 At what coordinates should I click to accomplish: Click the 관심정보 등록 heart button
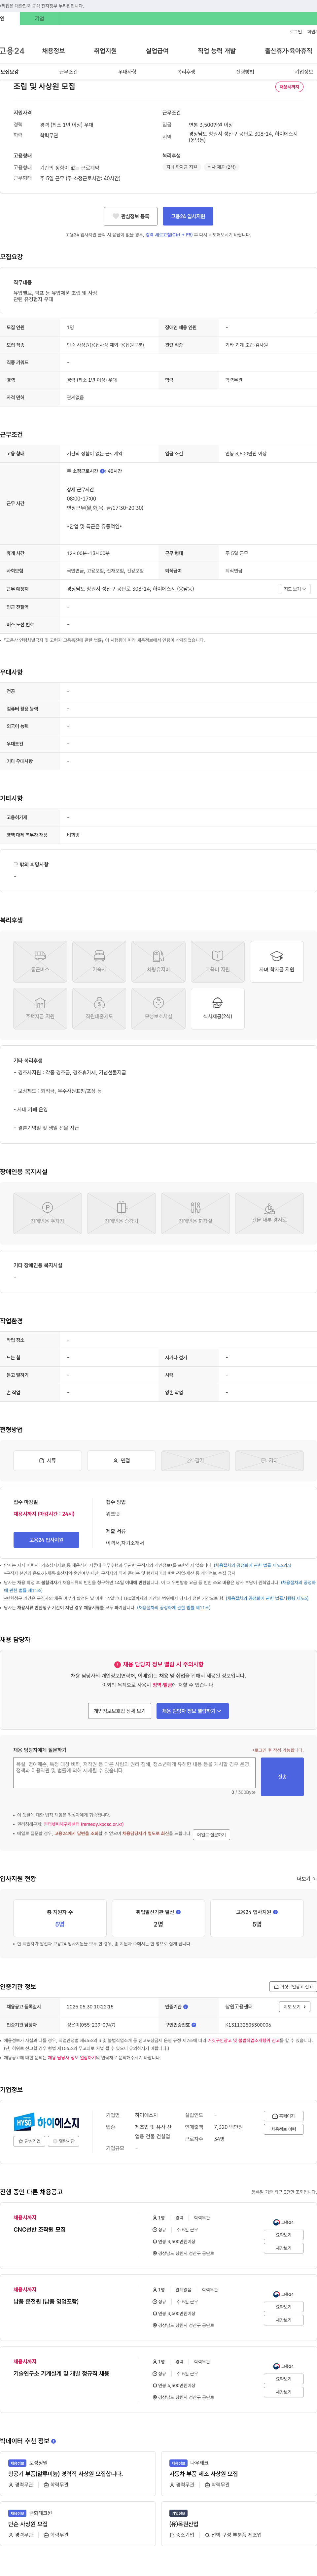tap(131, 216)
